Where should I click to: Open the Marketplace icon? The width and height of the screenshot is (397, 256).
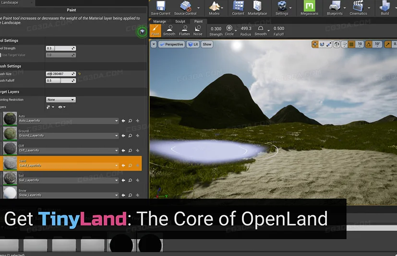click(257, 8)
